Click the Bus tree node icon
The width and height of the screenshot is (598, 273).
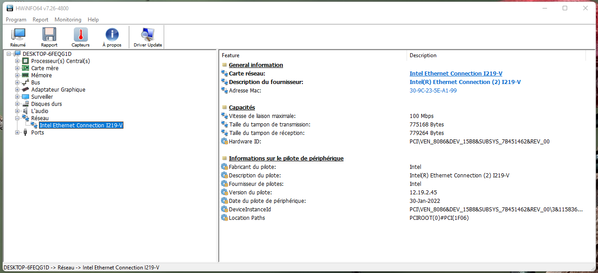25,83
